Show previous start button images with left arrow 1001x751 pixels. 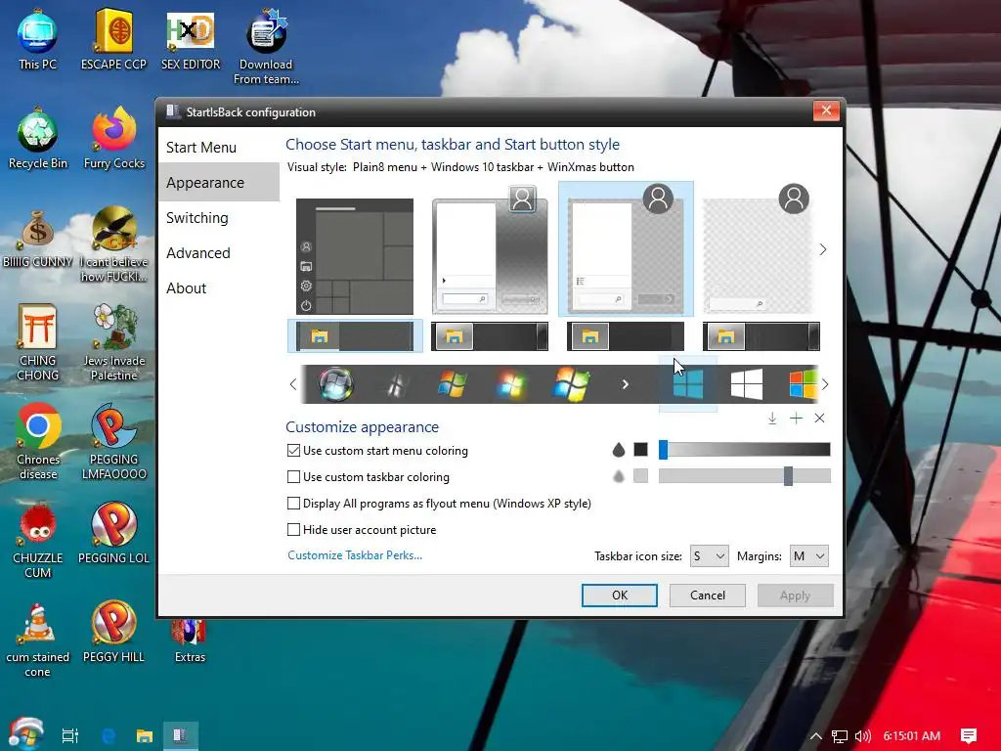[293, 384]
